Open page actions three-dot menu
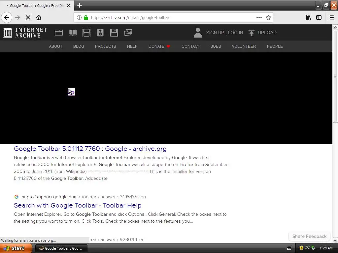338x253 pixels. [x=259, y=17]
